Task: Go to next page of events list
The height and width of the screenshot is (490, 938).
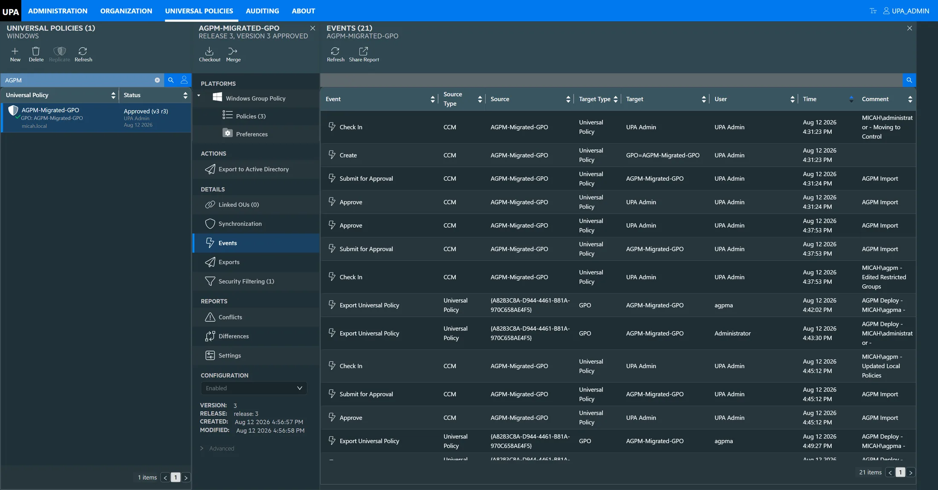Action: 911,473
